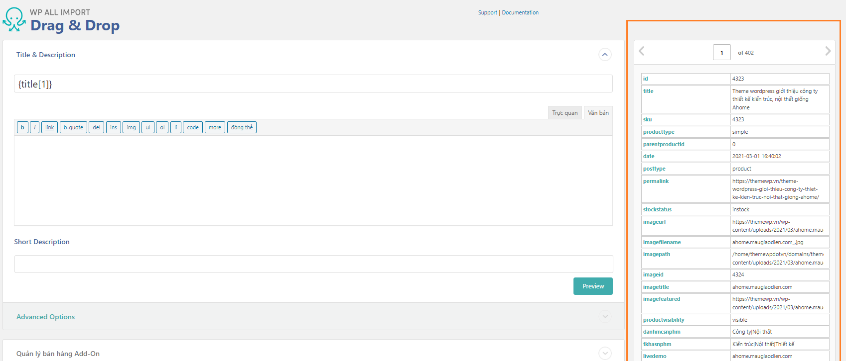
Task: Click the Short Description input field
Action: coord(313,264)
